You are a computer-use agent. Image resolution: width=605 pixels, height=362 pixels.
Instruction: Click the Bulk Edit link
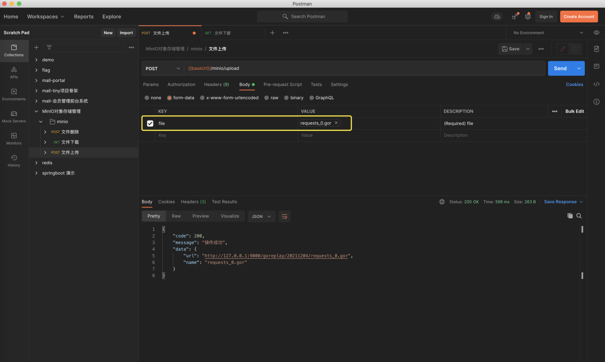click(574, 111)
